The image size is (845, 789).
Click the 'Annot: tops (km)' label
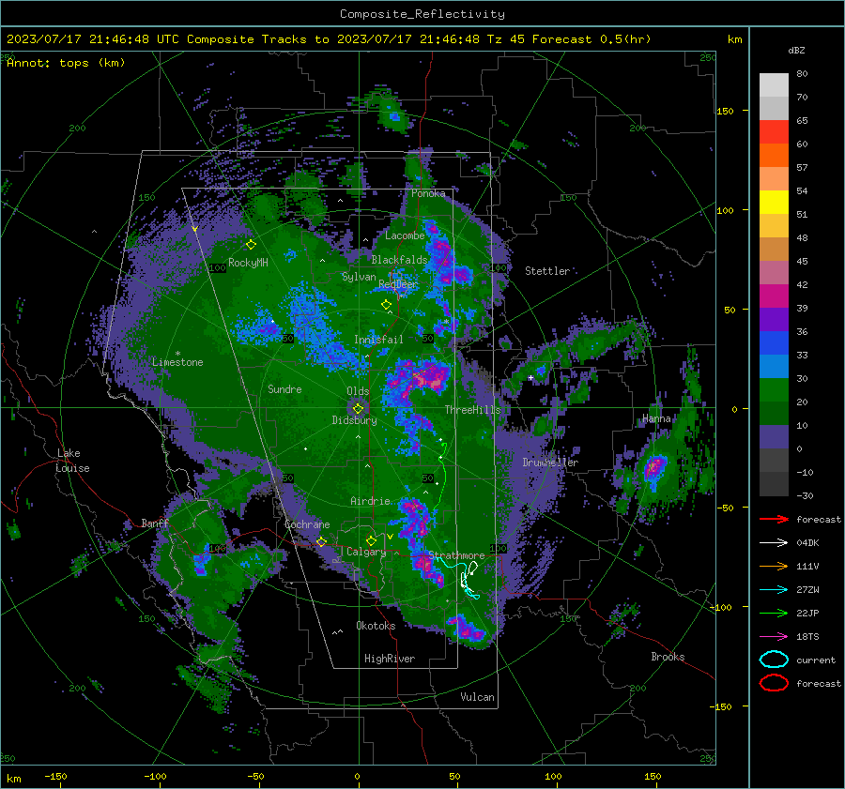(66, 63)
